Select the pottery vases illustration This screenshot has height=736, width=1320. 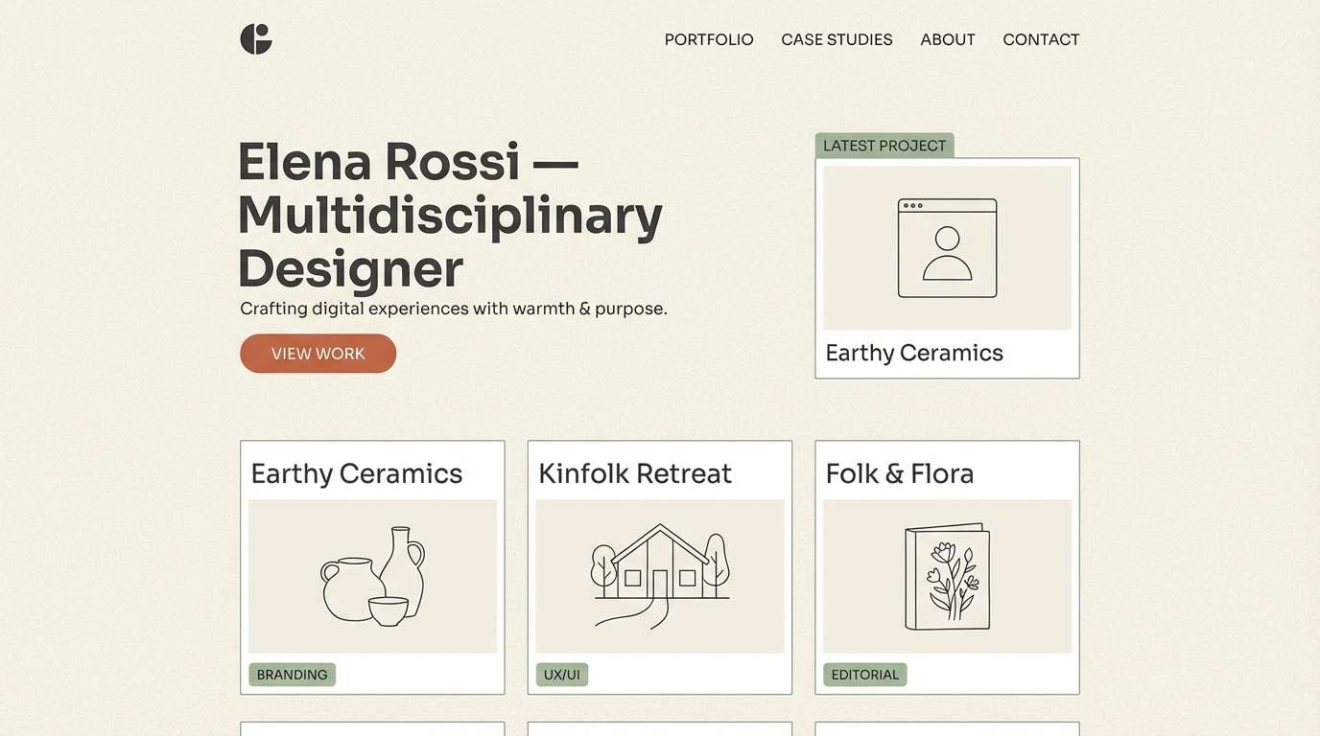point(372,575)
